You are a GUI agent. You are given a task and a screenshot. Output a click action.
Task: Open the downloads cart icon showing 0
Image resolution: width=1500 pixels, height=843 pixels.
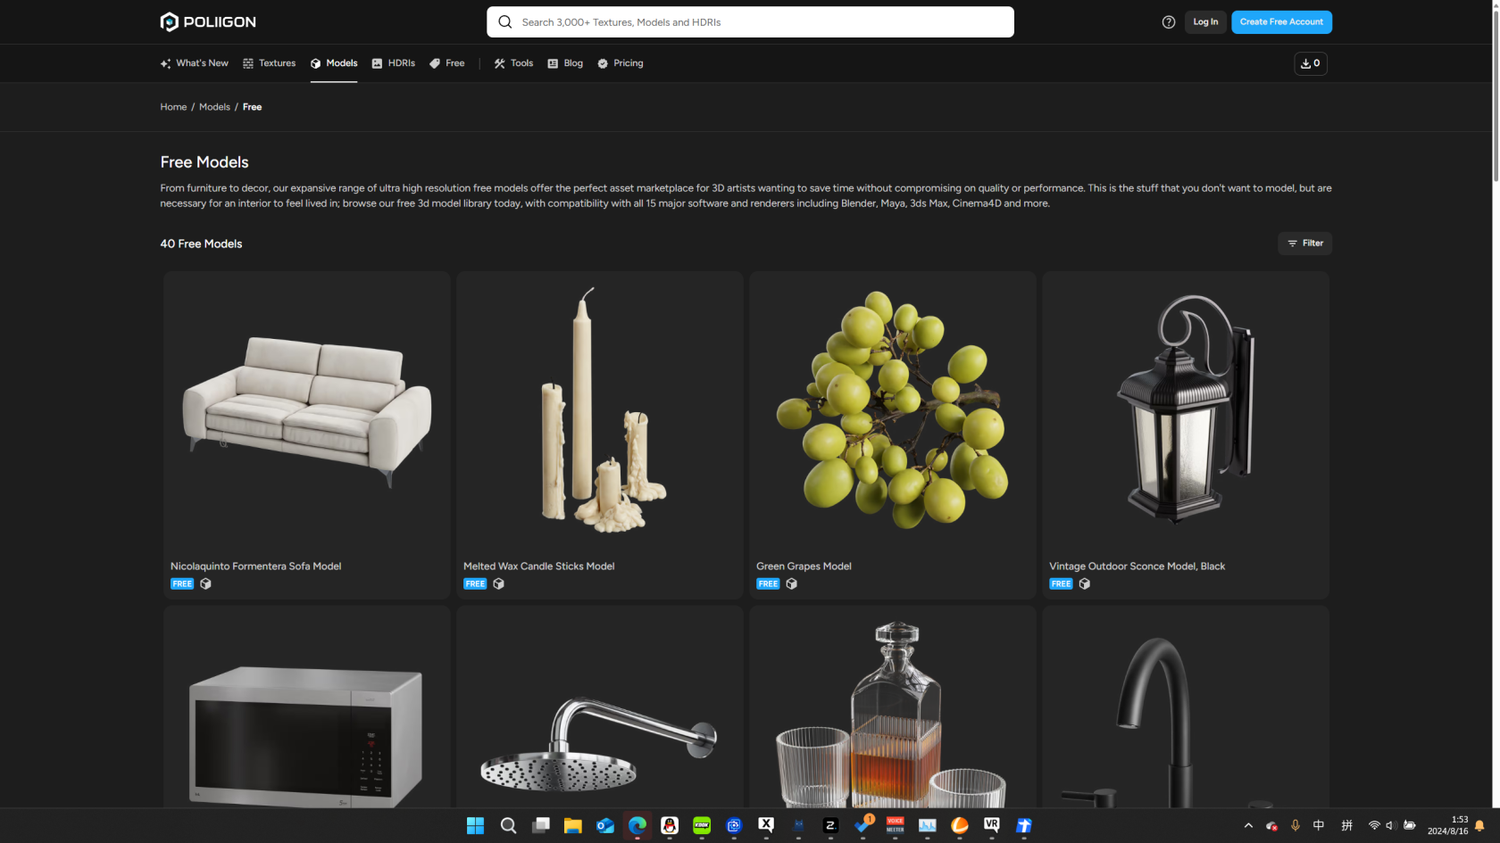[x=1311, y=63]
